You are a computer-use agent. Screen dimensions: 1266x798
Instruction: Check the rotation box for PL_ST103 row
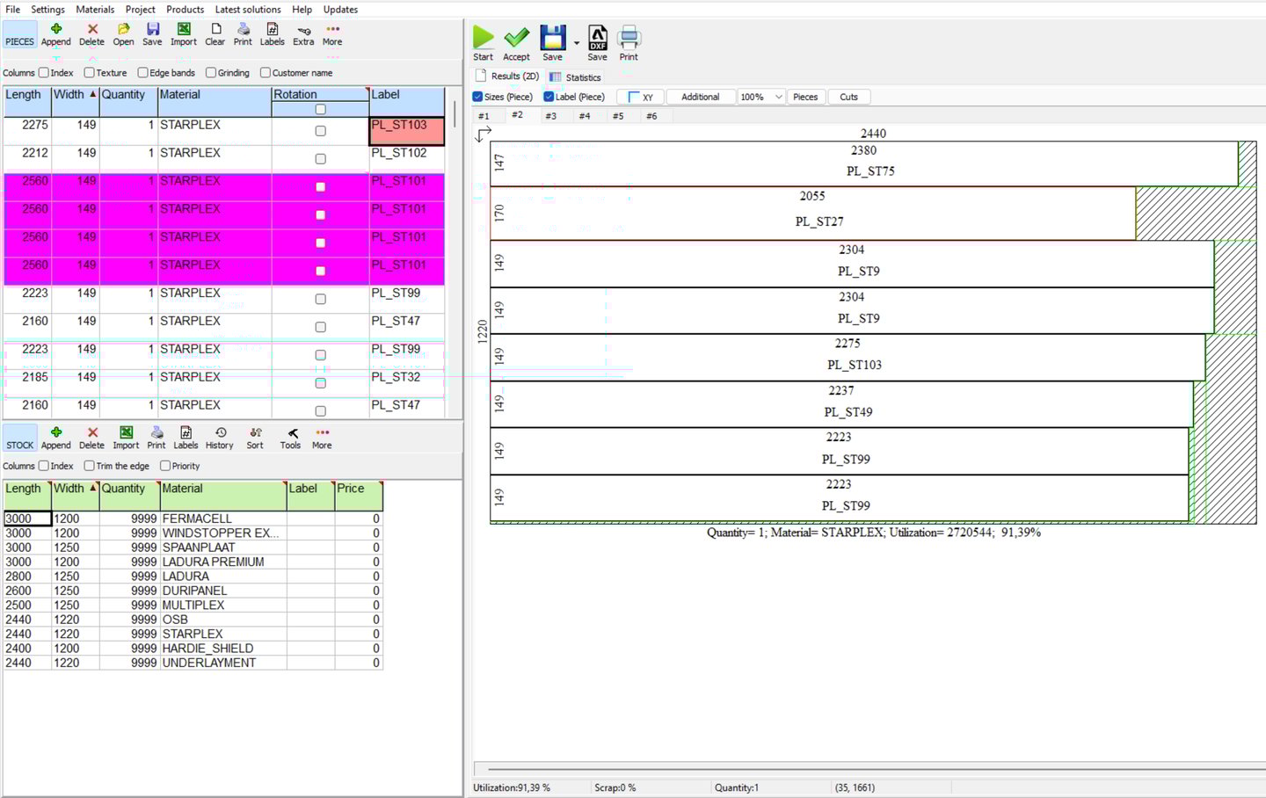click(x=320, y=131)
